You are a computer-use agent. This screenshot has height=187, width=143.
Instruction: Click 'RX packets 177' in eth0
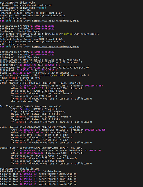click(21, 91)
